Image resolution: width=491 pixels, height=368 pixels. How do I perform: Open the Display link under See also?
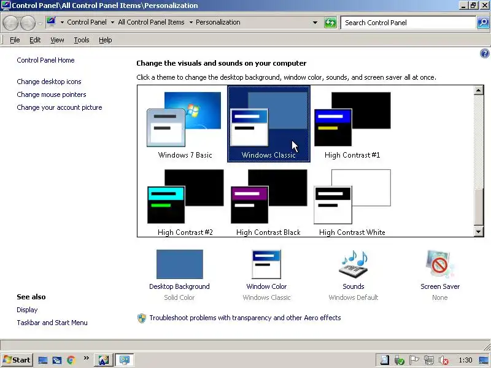click(x=27, y=310)
